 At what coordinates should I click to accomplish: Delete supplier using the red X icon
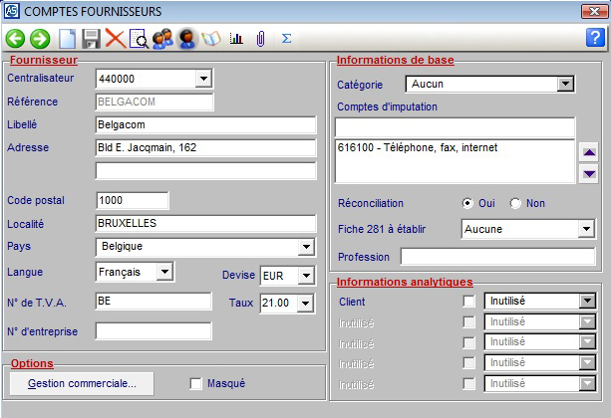point(116,39)
